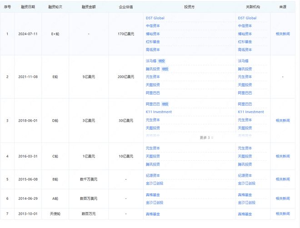This screenshot has width=300, height=228.
Task: Open 淡马锡 in the 关联机构 column
Action: 243,61
